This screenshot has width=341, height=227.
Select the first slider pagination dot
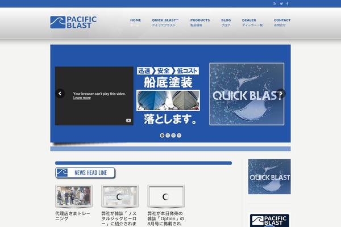[x=162, y=135]
